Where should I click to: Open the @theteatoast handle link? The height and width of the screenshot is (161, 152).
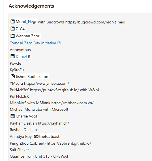click(48, 136)
